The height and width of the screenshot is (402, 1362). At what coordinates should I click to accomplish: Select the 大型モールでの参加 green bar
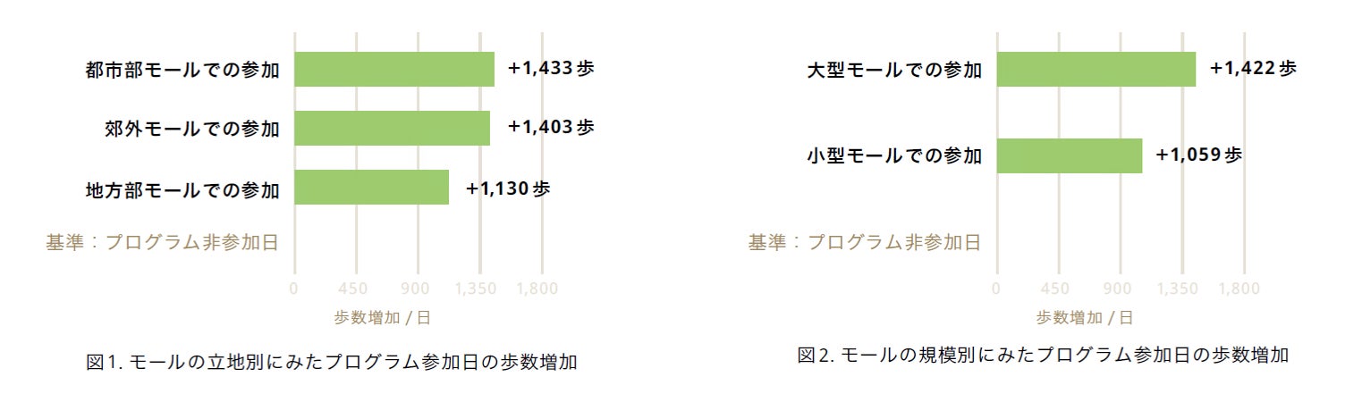1096,69
